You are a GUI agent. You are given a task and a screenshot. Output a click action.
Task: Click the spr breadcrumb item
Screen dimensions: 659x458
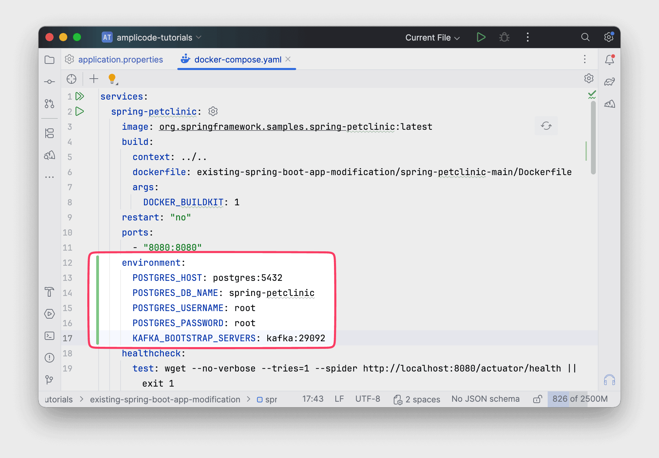[x=267, y=399]
